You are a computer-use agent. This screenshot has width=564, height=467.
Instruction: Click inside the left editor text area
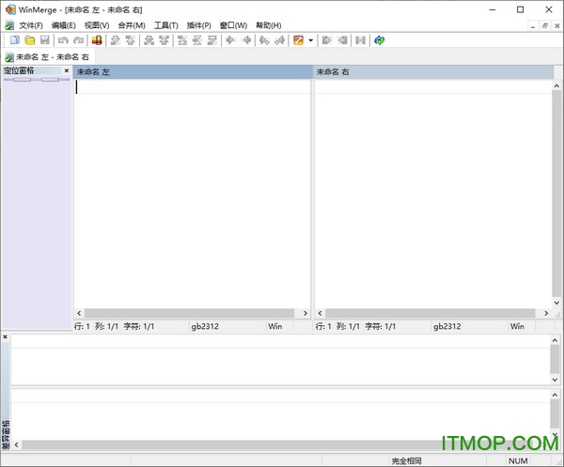coord(192,195)
